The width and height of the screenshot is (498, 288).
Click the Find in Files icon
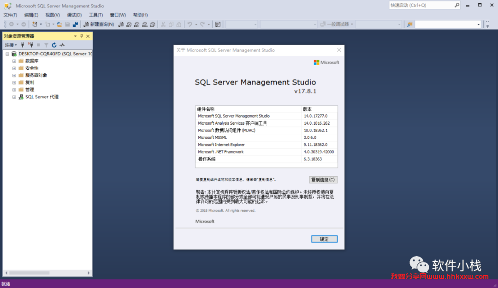(x=410, y=24)
